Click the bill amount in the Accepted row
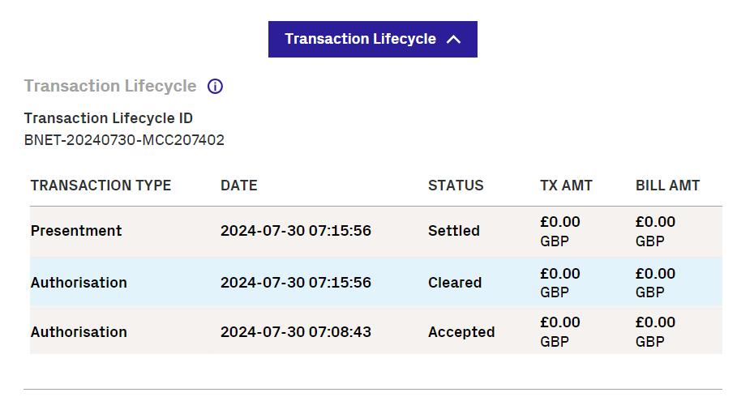754x401 pixels. (655, 332)
